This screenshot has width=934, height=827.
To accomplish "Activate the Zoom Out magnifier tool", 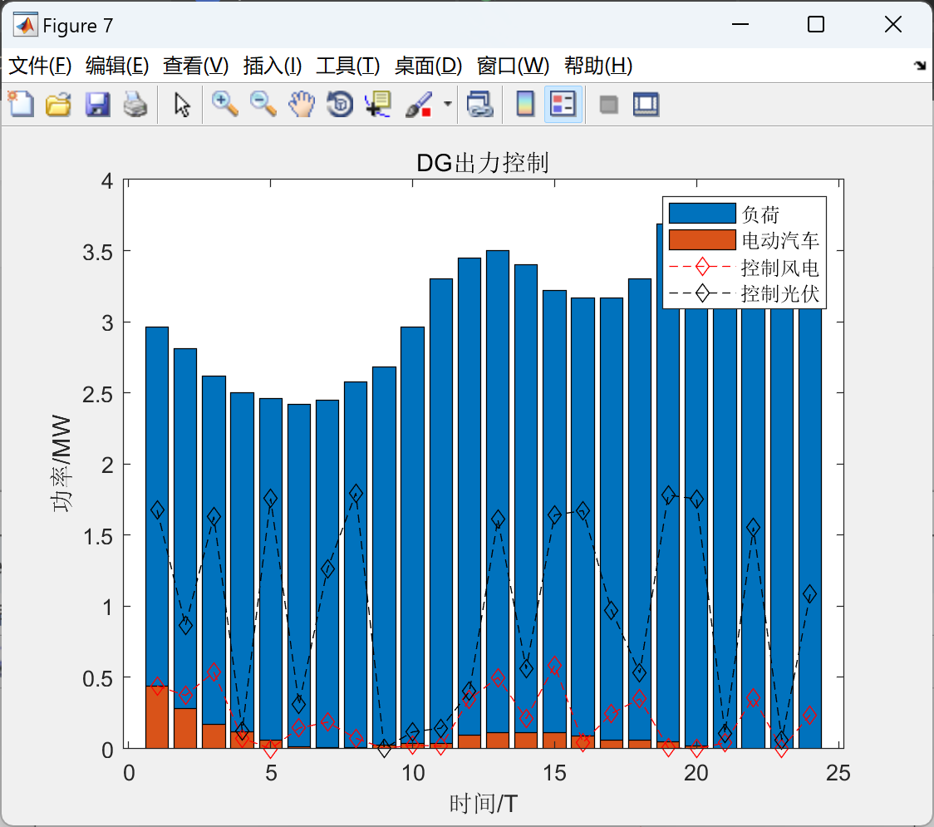I will pos(263,104).
